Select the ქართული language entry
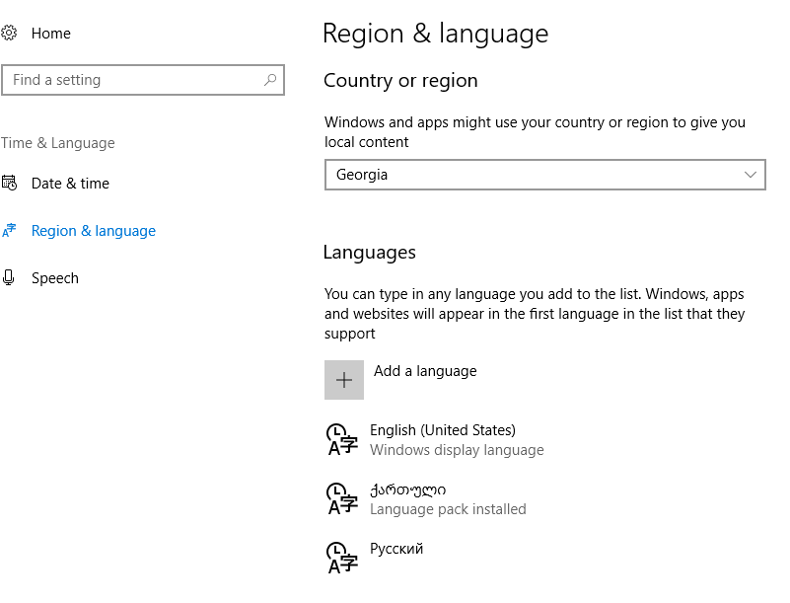 pos(408,490)
